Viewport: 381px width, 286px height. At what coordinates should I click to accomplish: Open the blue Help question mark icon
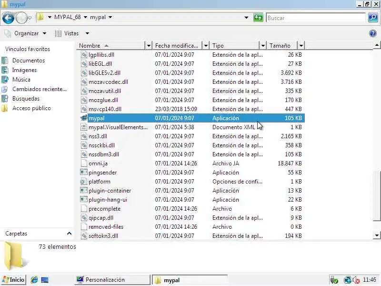[372, 33]
